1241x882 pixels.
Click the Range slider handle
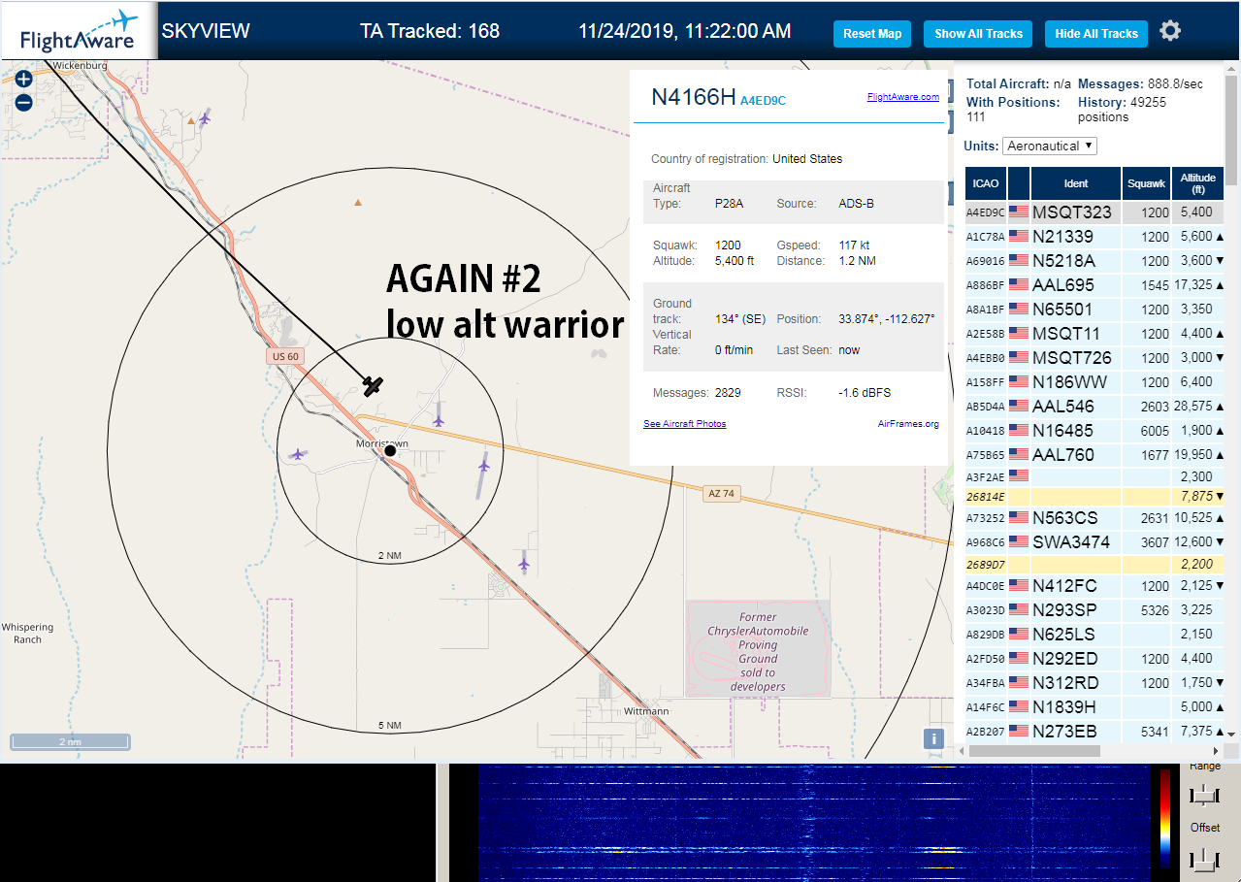[1204, 796]
